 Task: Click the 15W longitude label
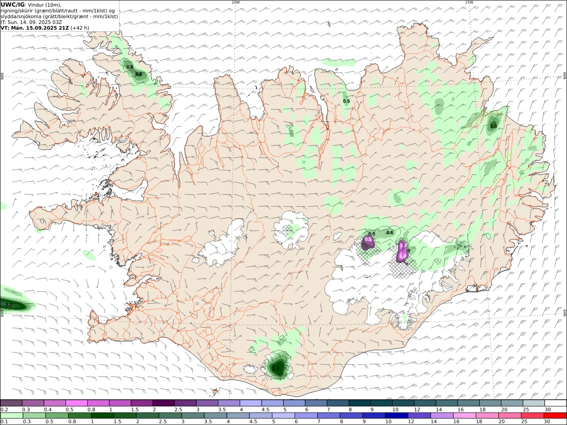tap(469, 2)
